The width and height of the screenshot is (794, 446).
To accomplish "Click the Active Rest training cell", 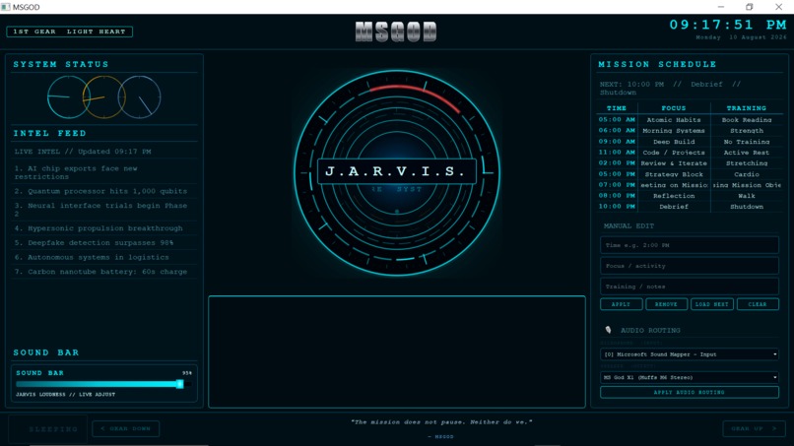I will (747, 153).
